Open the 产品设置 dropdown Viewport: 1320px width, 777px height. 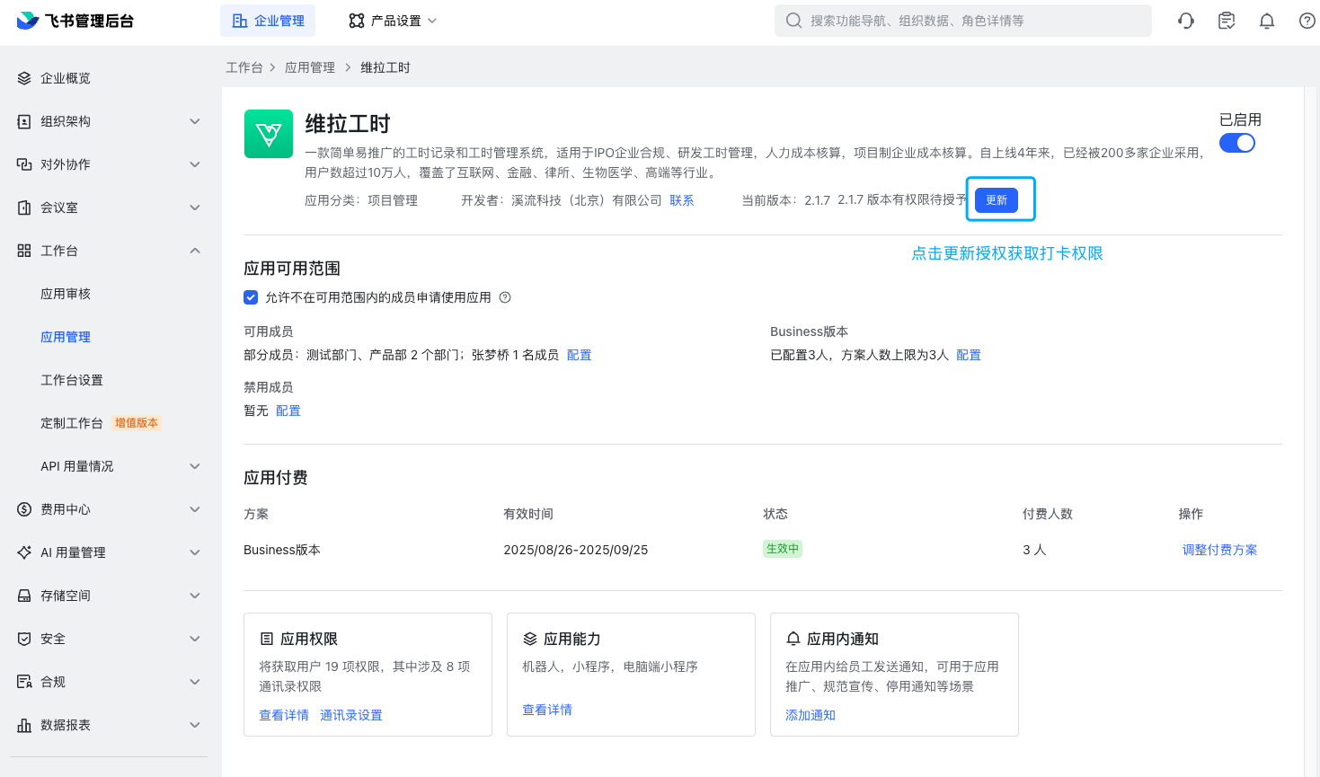click(392, 20)
